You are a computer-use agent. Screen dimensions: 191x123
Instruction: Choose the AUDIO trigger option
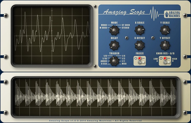point(104,61)
